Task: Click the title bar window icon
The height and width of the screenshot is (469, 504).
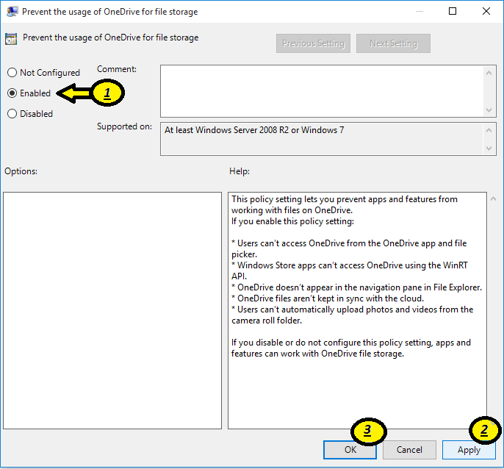Action: point(12,12)
